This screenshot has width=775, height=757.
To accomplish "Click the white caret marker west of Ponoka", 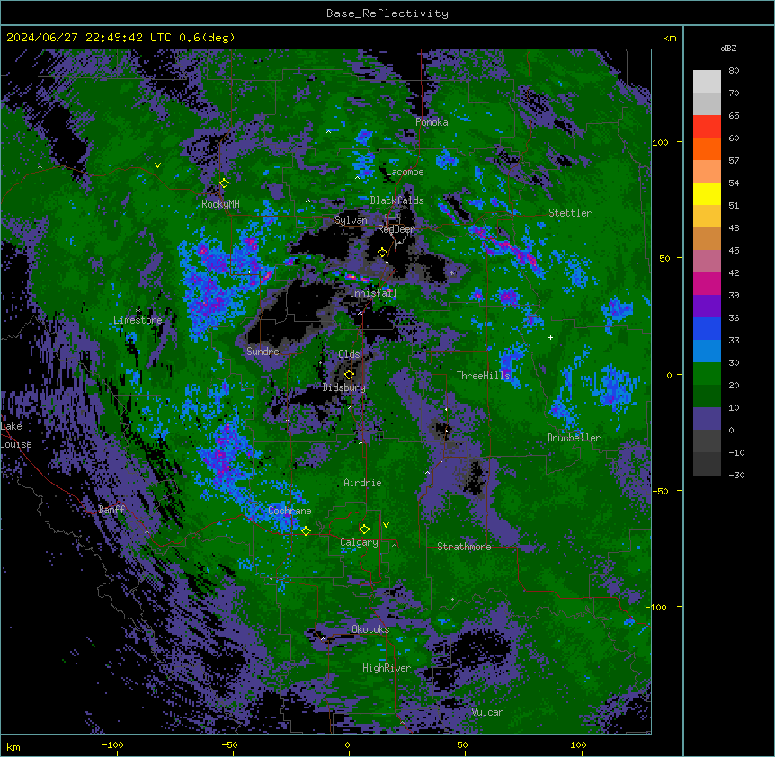I will point(328,131).
